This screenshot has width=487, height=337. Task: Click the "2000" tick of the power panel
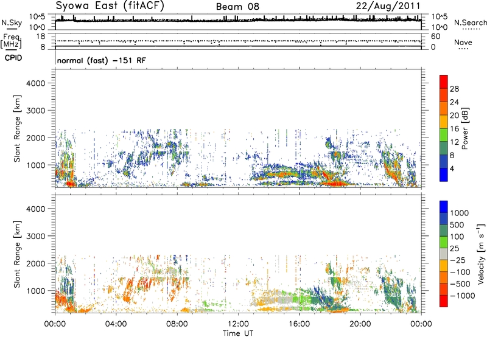[x=35, y=137]
